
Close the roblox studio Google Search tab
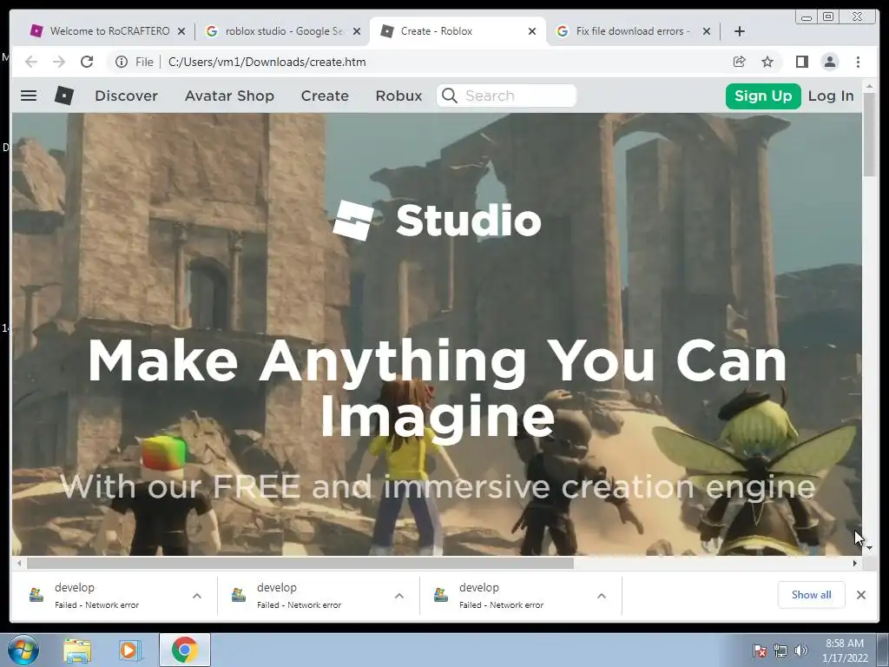[357, 31]
